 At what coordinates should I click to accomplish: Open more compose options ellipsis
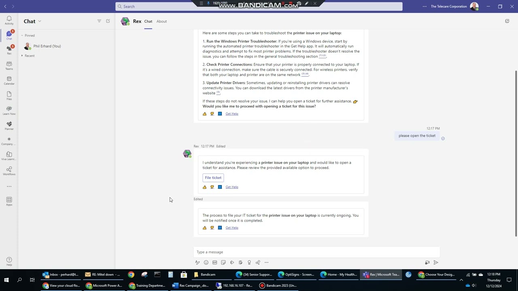point(266,263)
